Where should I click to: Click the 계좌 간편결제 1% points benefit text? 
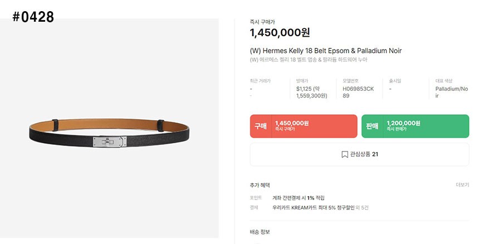click(x=298, y=198)
